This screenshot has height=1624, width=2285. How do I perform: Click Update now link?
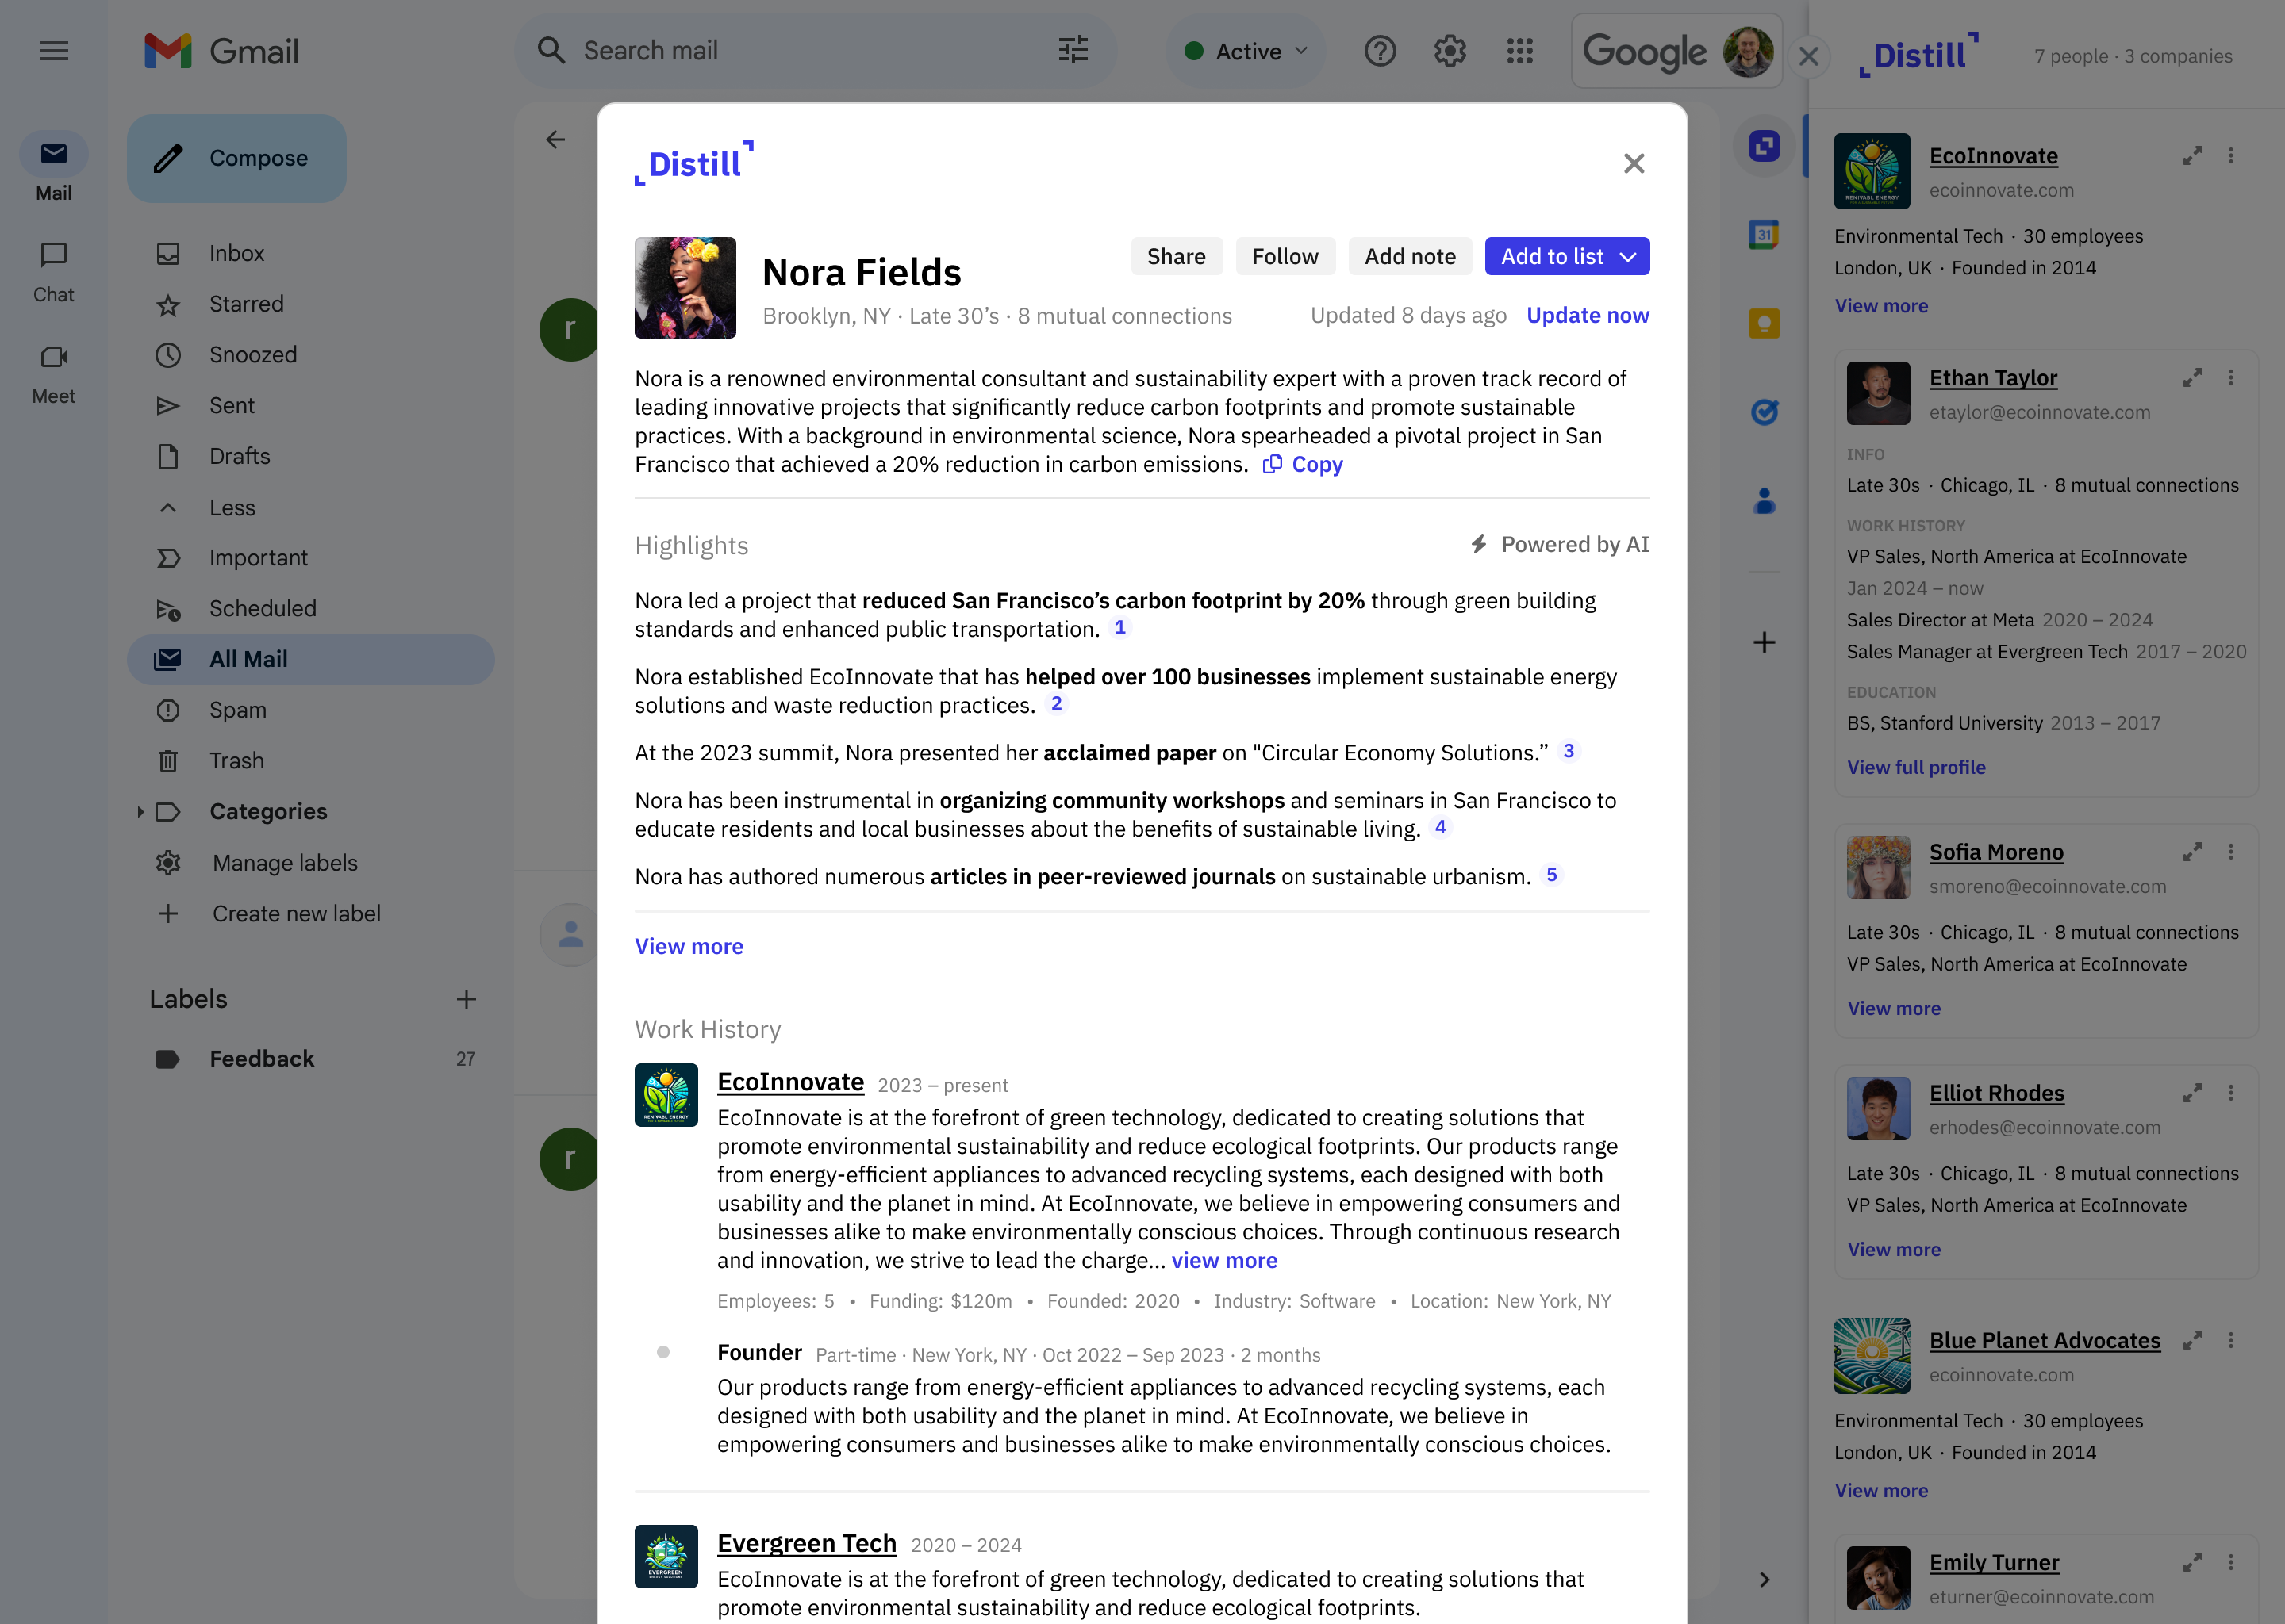pyautogui.click(x=1587, y=316)
